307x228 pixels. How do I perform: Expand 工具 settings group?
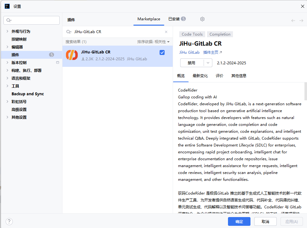(x=7, y=86)
